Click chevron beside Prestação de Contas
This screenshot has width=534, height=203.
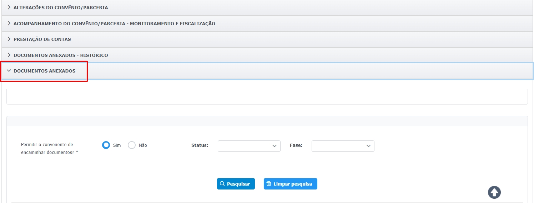pos(9,39)
